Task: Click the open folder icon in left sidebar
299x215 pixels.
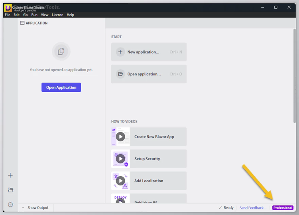Action: (x=10, y=190)
